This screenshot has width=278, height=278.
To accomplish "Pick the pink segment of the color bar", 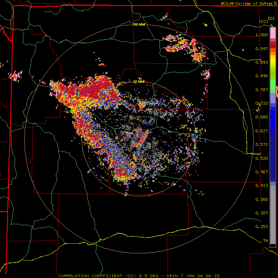I will (x=273, y=33).
